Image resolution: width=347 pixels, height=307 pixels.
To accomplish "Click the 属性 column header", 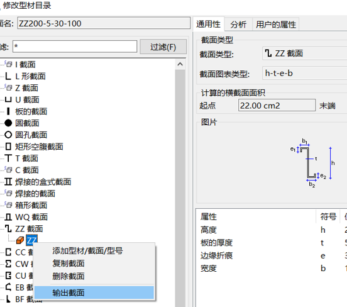I will (256, 216).
